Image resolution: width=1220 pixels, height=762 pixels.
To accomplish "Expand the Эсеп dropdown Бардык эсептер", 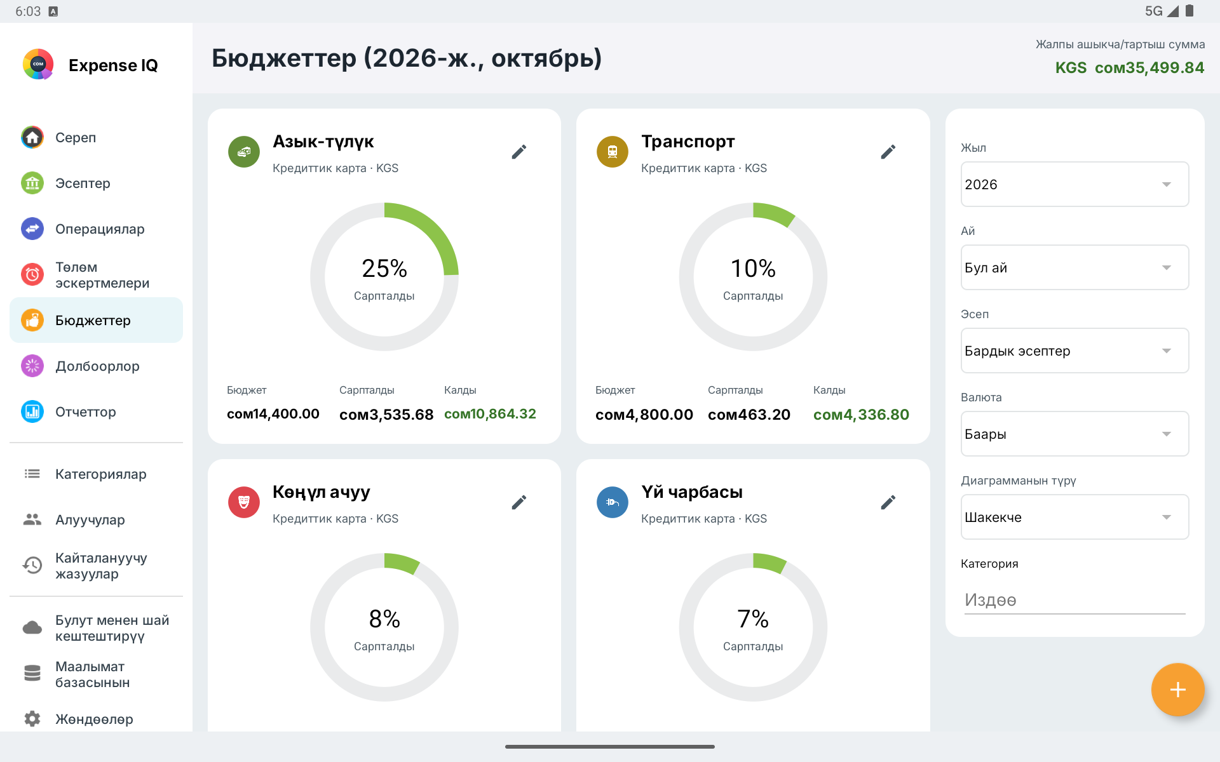I will tap(1074, 351).
